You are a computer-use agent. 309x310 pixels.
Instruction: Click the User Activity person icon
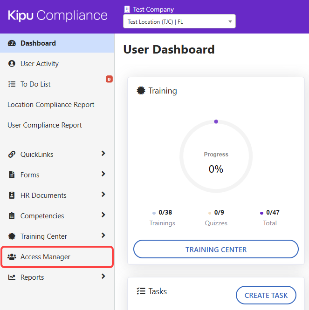(x=12, y=64)
